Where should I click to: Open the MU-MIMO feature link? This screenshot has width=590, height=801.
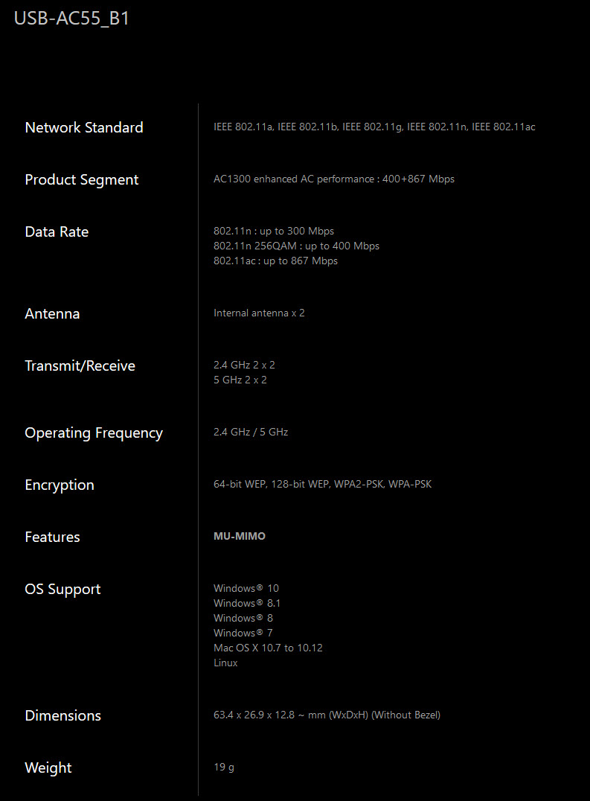(240, 537)
